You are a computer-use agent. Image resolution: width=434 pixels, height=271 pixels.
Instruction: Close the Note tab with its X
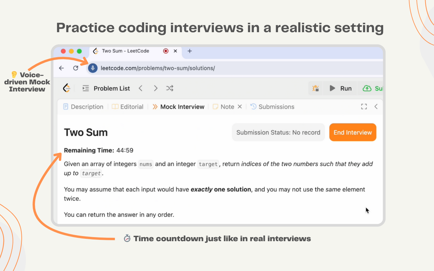coord(239,107)
